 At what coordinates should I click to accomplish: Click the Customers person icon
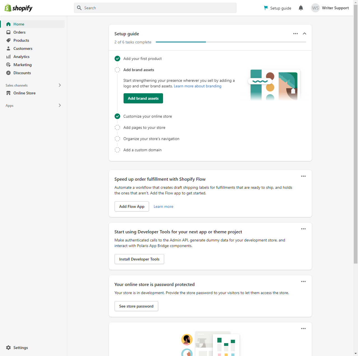click(x=8, y=48)
